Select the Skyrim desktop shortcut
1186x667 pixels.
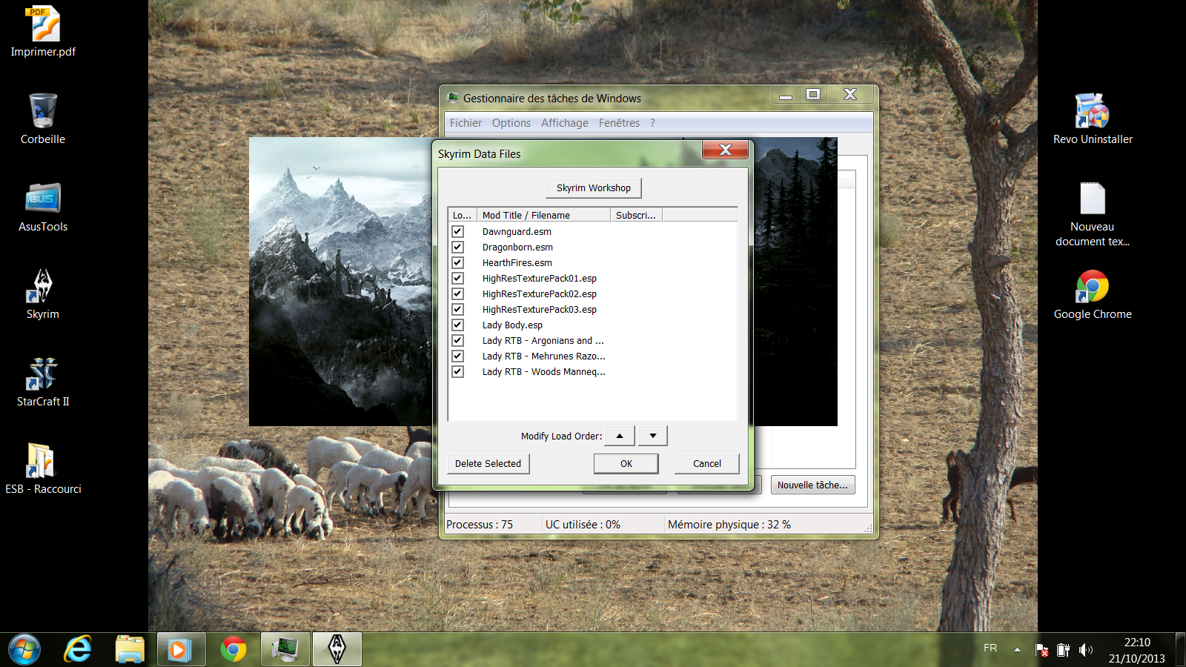point(43,293)
